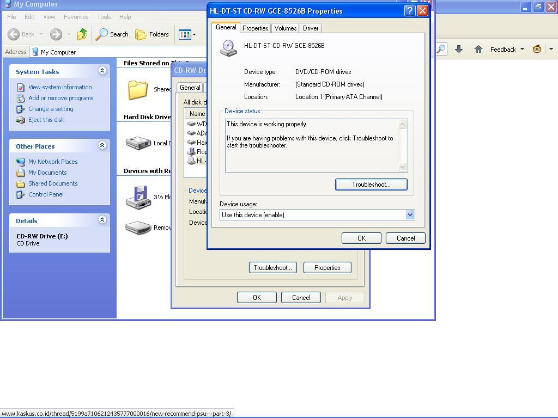Click Troubleshoot in GCE-8526B Properties dialog

(371, 185)
